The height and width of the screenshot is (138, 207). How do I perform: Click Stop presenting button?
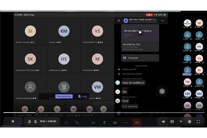[64, 96]
